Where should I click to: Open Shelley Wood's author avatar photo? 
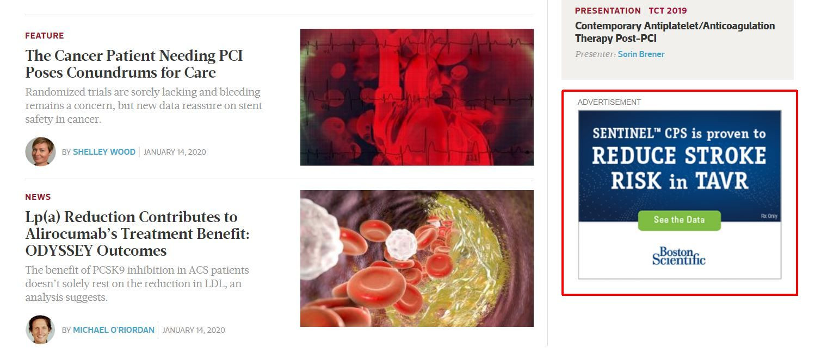pos(40,151)
